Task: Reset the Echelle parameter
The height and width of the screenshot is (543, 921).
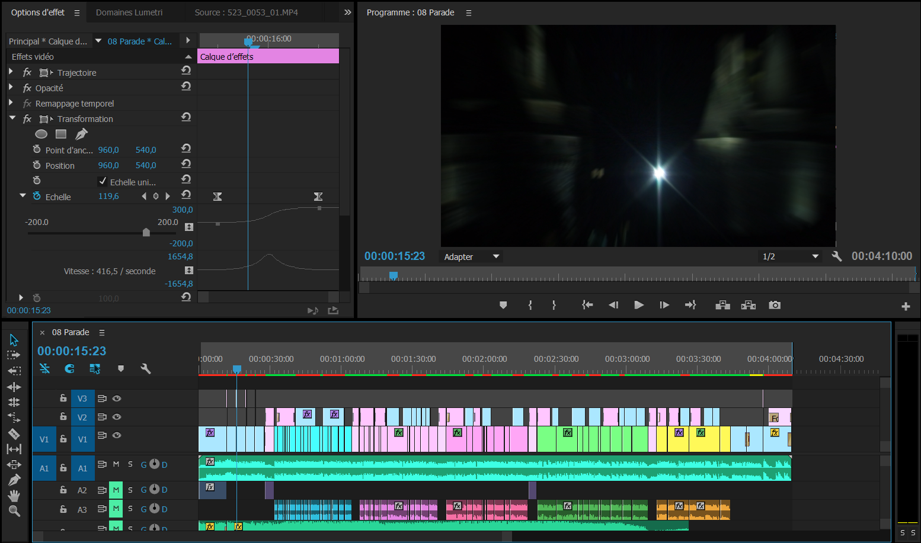Action: point(186,194)
